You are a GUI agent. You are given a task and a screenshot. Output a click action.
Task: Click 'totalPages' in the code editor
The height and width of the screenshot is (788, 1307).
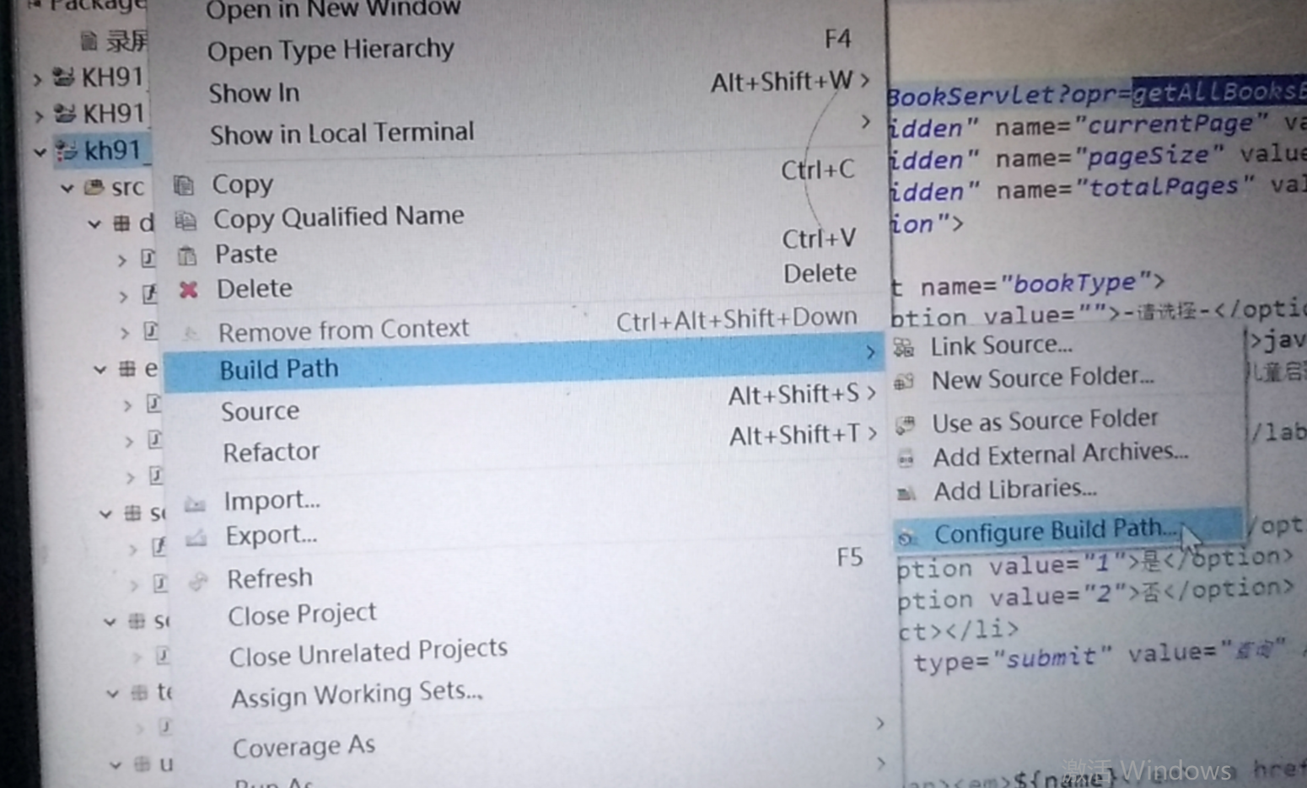[x=1166, y=186]
